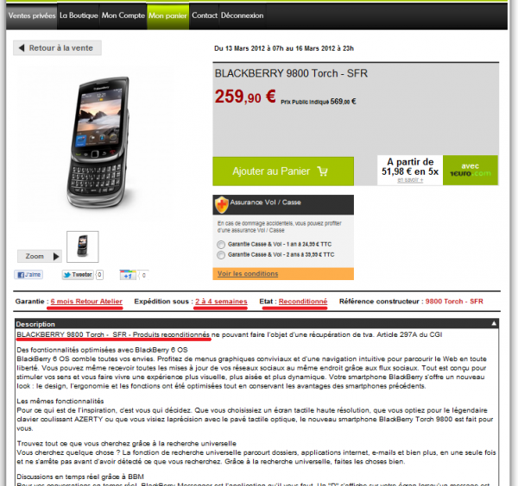Click the en savoir + link
This screenshot has width=518, height=486.
coord(410,180)
